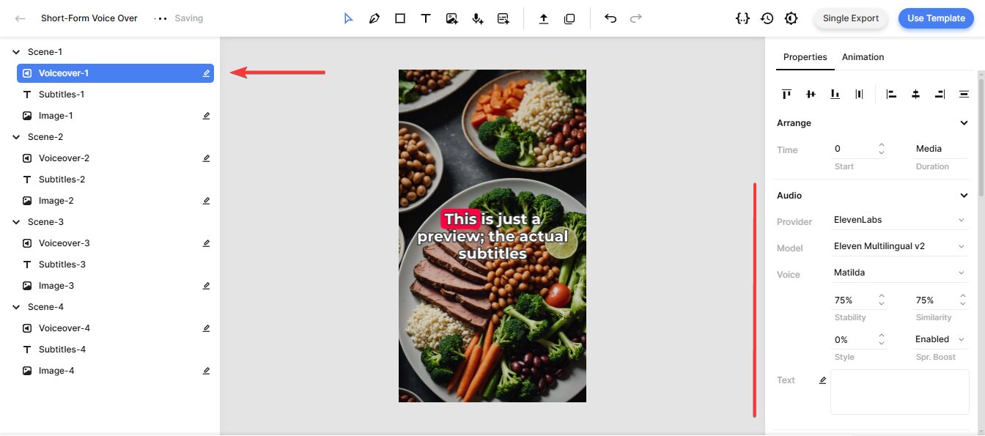Open the Provider dropdown showing ElevenLabs
Viewport: 985px width, 436px height.
[x=899, y=220]
